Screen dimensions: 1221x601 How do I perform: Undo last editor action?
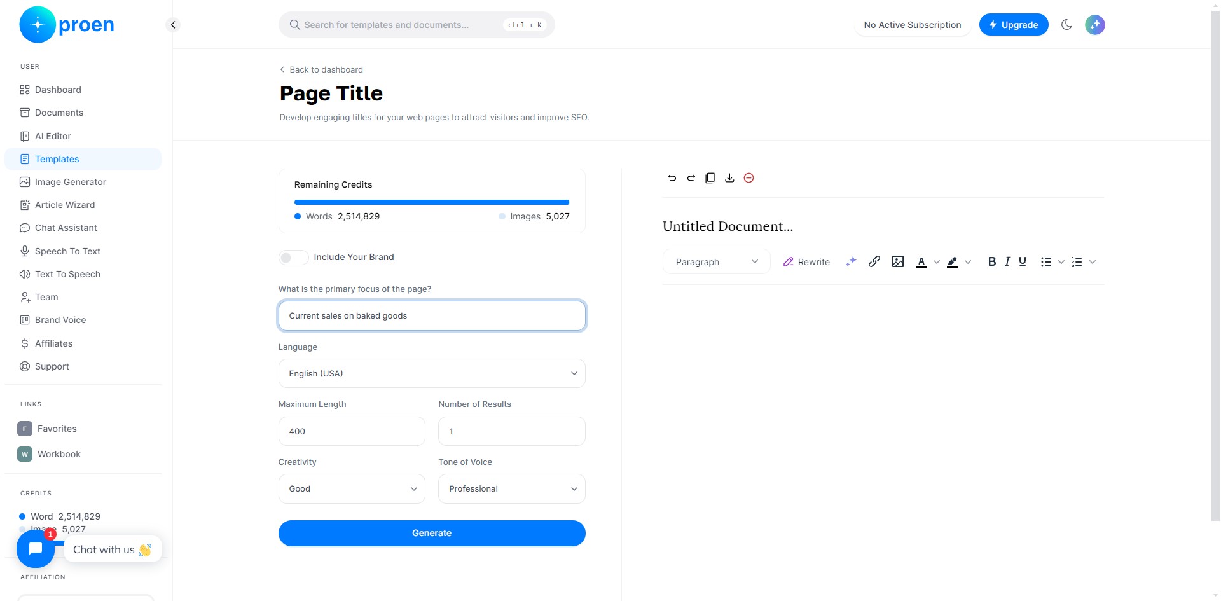pos(672,178)
